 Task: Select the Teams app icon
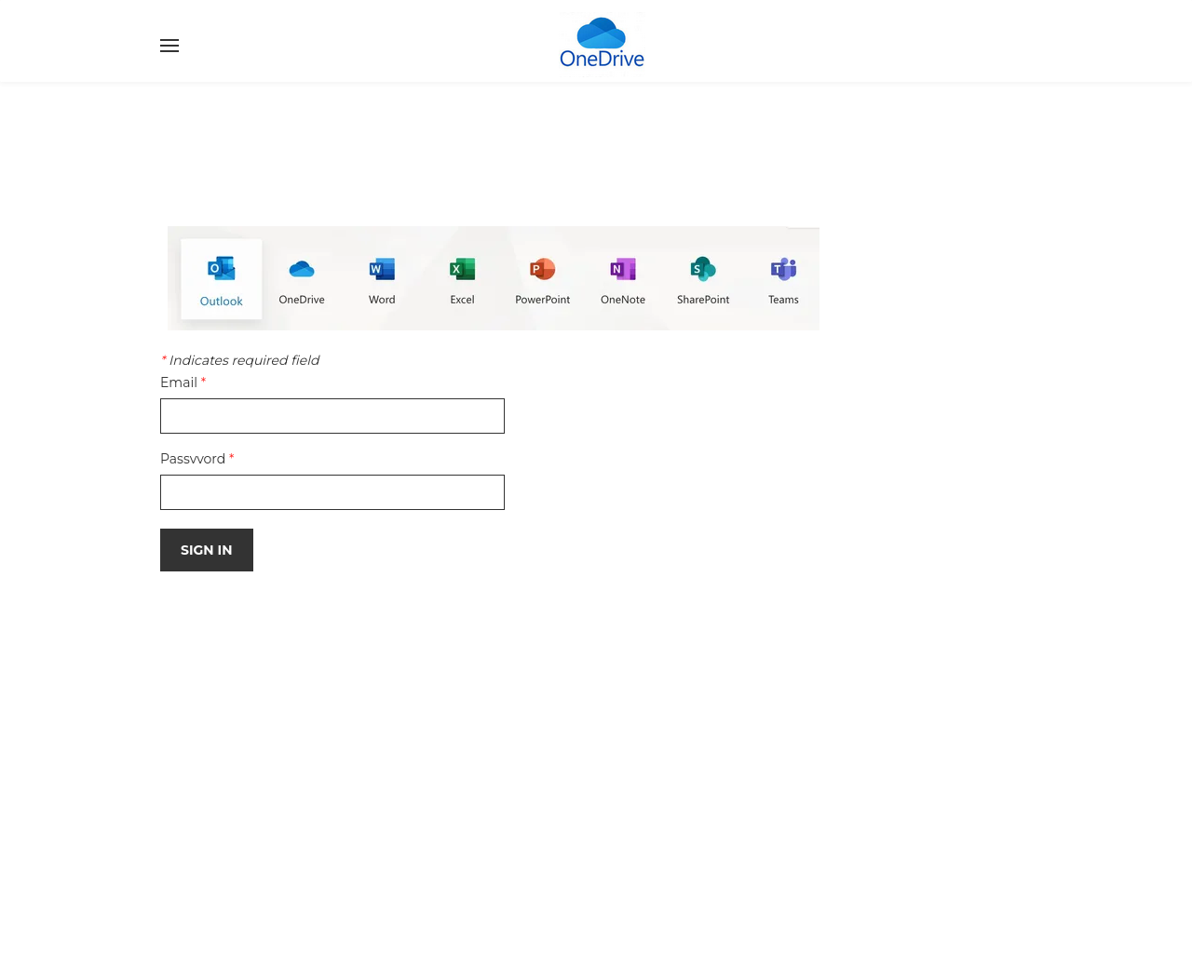(x=783, y=269)
